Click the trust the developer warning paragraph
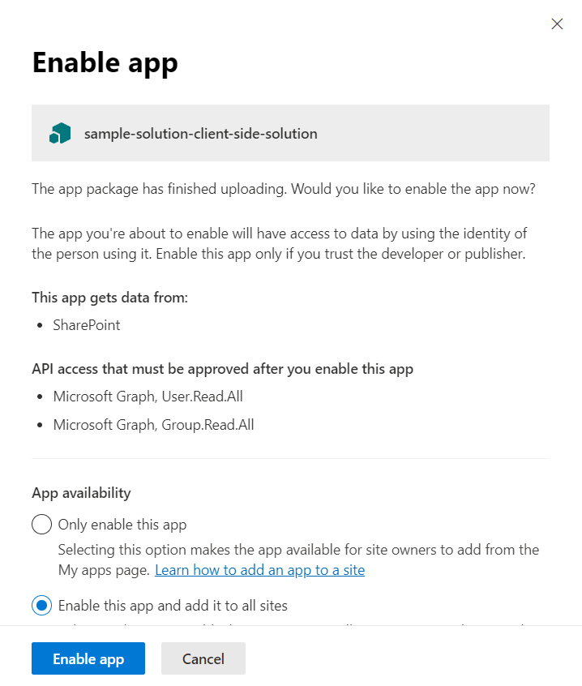Image resolution: width=582 pixels, height=686 pixels. [x=279, y=242]
